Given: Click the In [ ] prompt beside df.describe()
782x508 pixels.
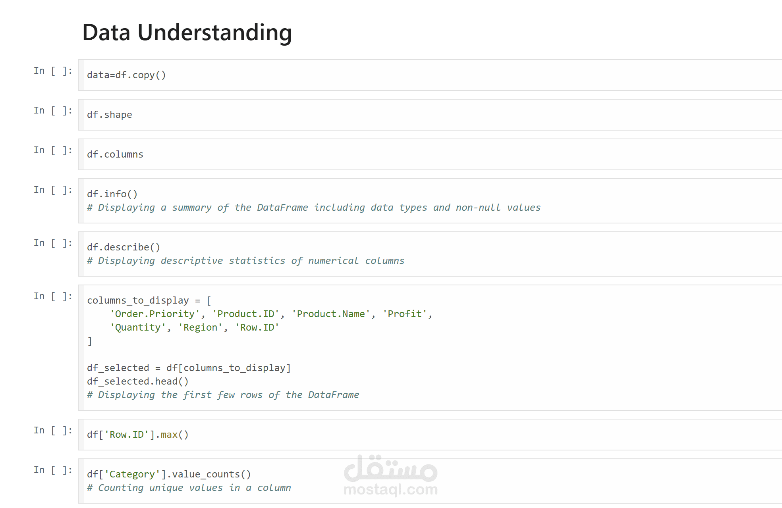Looking at the screenshot, I should [53, 243].
